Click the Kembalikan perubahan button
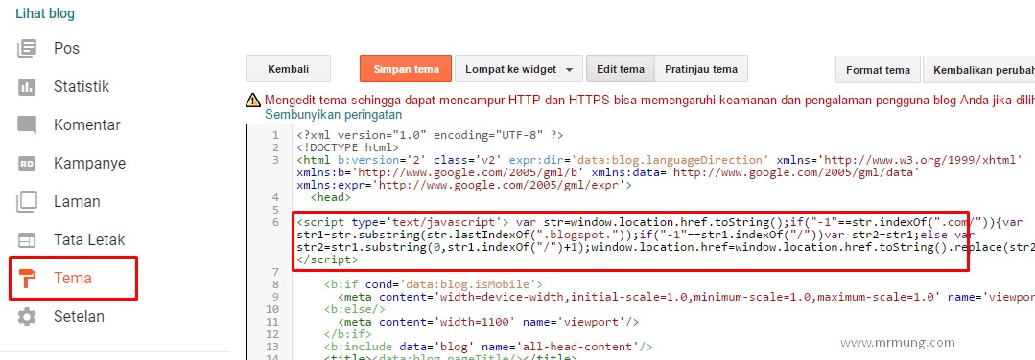 pos(980,69)
